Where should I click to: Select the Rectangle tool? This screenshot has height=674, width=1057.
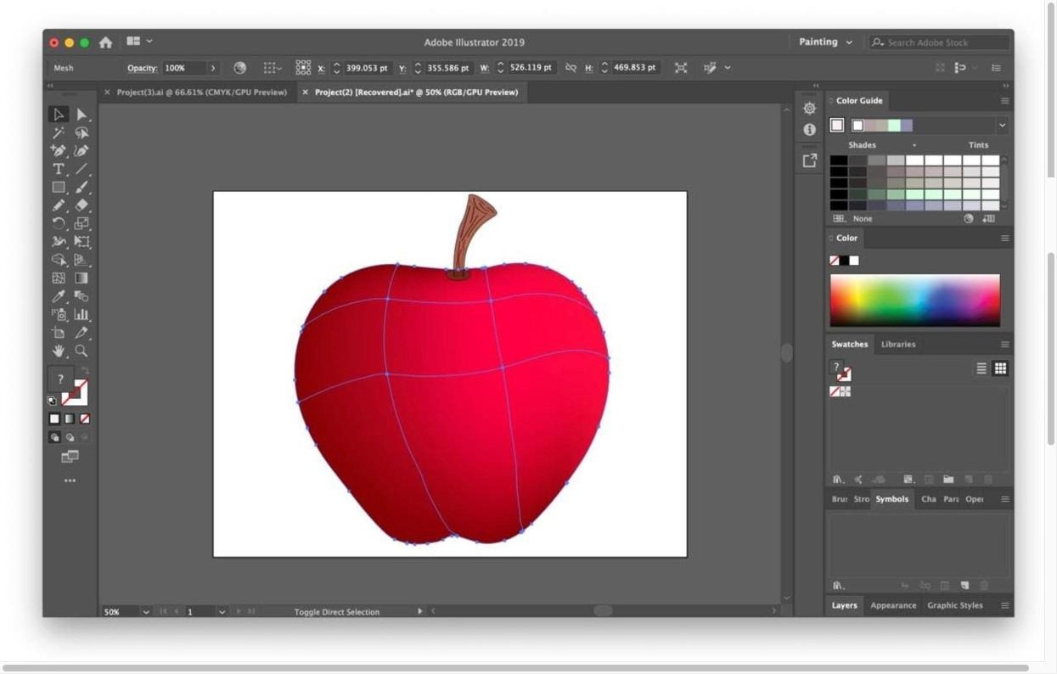pos(59,187)
